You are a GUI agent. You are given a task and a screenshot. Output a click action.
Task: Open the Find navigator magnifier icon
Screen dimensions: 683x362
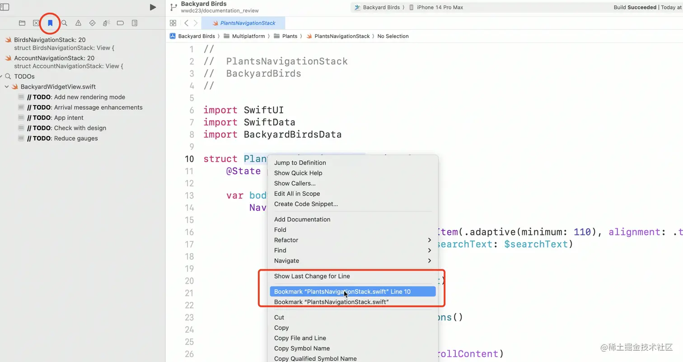64,23
